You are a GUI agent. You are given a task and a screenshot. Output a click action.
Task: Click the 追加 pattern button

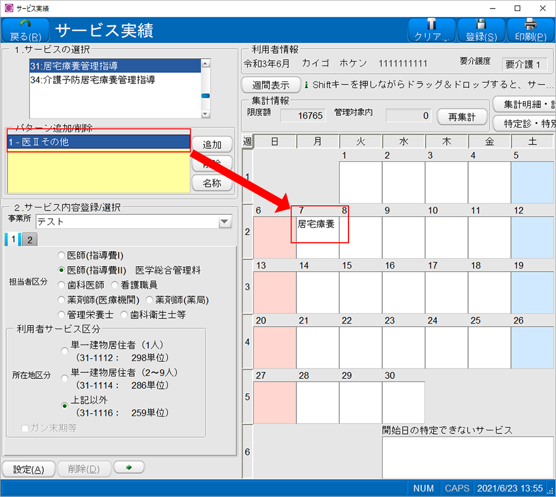212,144
